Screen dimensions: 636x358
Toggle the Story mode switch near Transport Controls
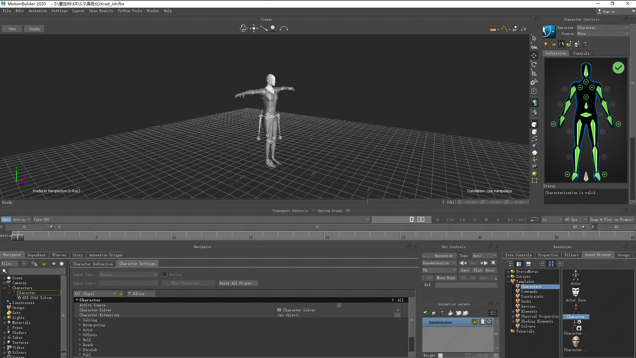[x=6, y=219]
